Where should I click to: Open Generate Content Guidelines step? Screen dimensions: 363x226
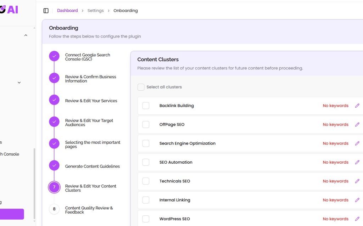93,166
